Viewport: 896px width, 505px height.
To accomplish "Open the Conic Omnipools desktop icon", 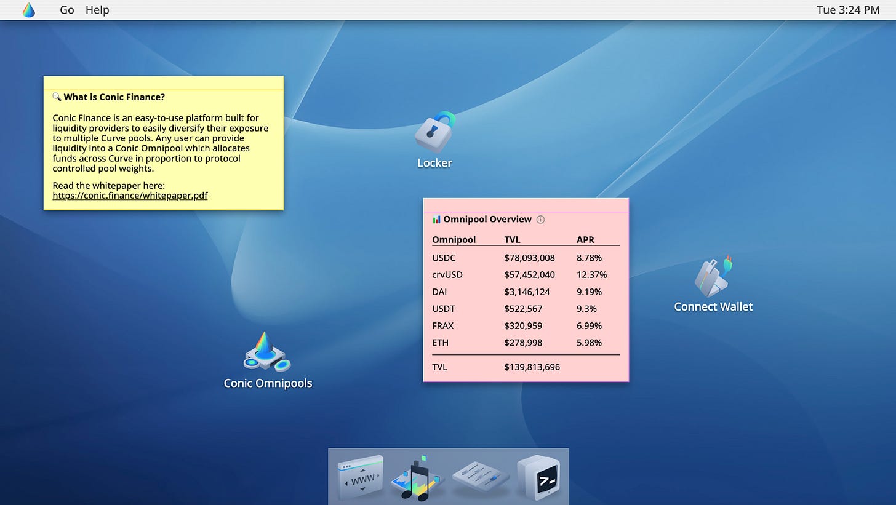I will click(266, 352).
